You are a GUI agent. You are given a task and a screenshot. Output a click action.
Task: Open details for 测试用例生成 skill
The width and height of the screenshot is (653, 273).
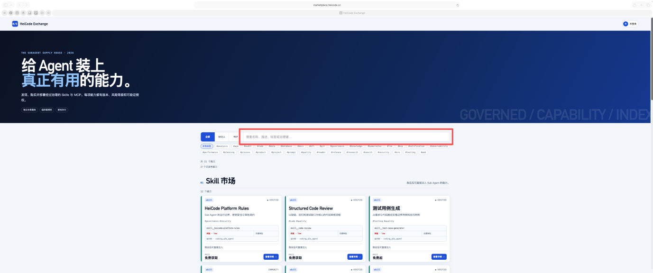[x=439, y=257]
